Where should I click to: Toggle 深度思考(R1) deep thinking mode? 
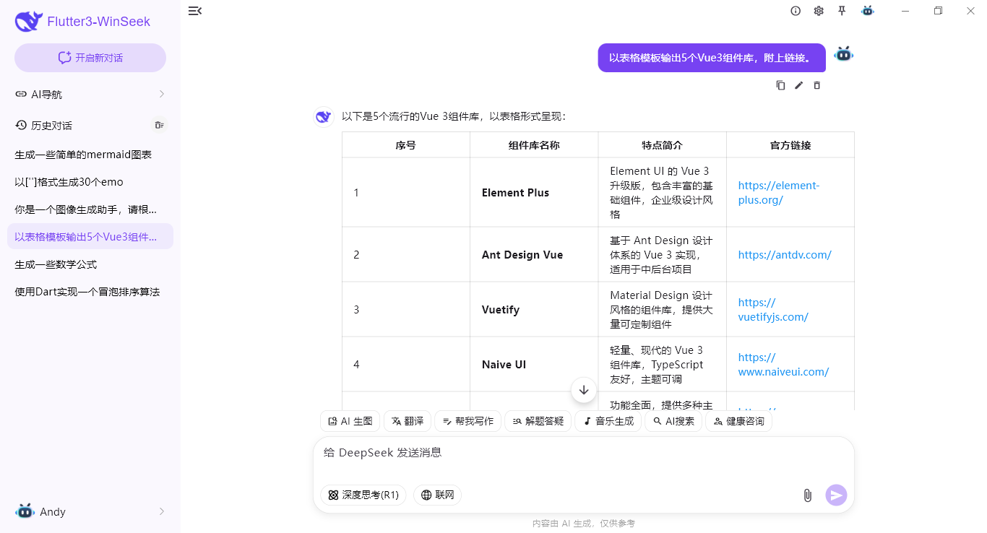[x=363, y=495]
